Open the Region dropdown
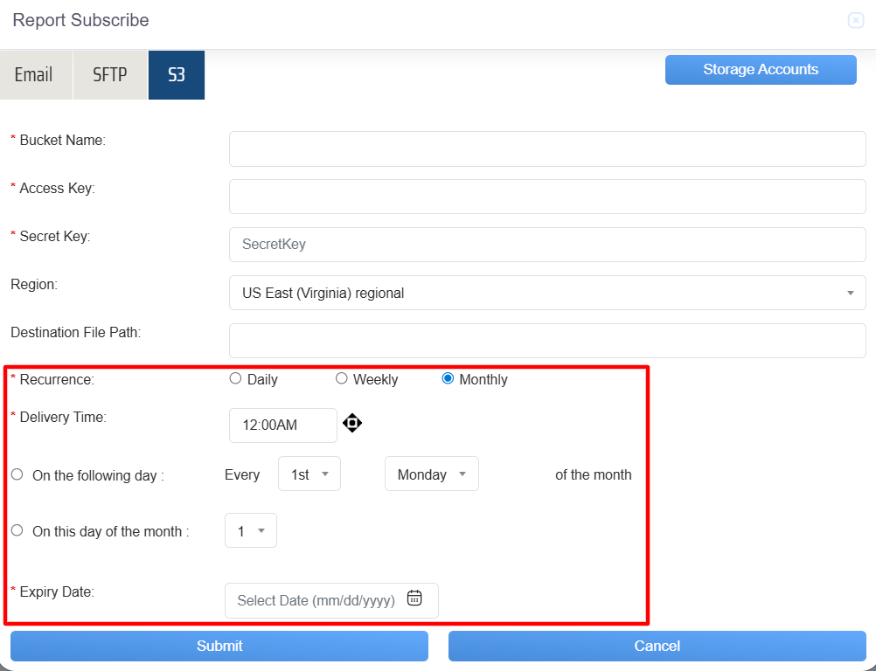The height and width of the screenshot is (671, 876). 546,293
